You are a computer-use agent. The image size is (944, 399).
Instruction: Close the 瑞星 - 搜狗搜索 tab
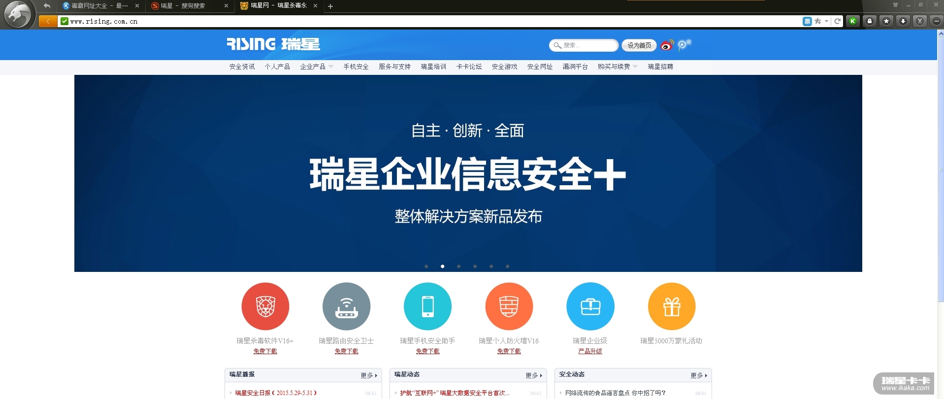point(226,6)
